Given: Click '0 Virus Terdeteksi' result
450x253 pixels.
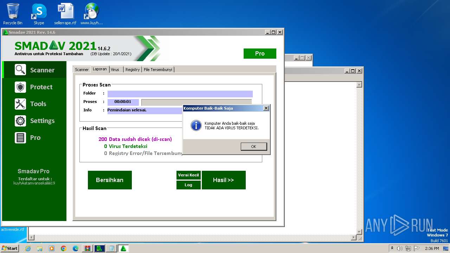Looking at the screenshot, I should [126, 146].
